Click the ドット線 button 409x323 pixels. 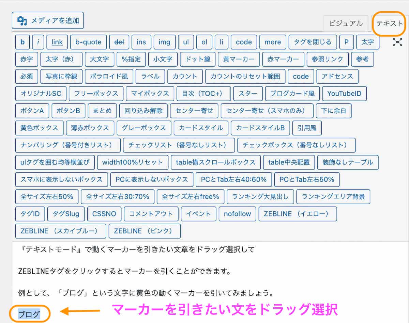198,59
